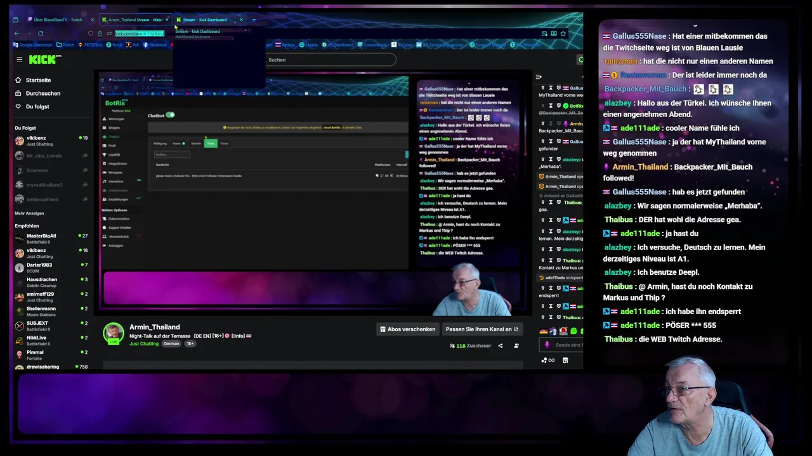Open the Just Chatting category link
The image size is (812, 456).
[144, 344]
